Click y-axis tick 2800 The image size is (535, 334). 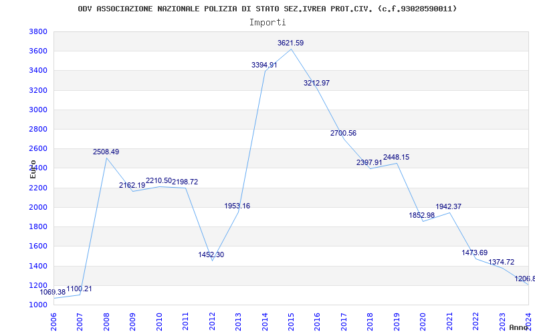(x=38, y=129)
